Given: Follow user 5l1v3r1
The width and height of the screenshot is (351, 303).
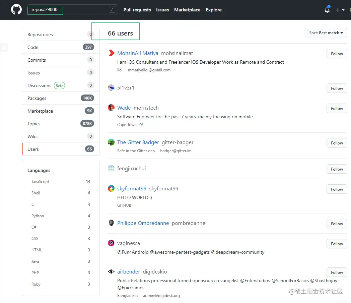Looking at the screenshot, I should [337, 88].
